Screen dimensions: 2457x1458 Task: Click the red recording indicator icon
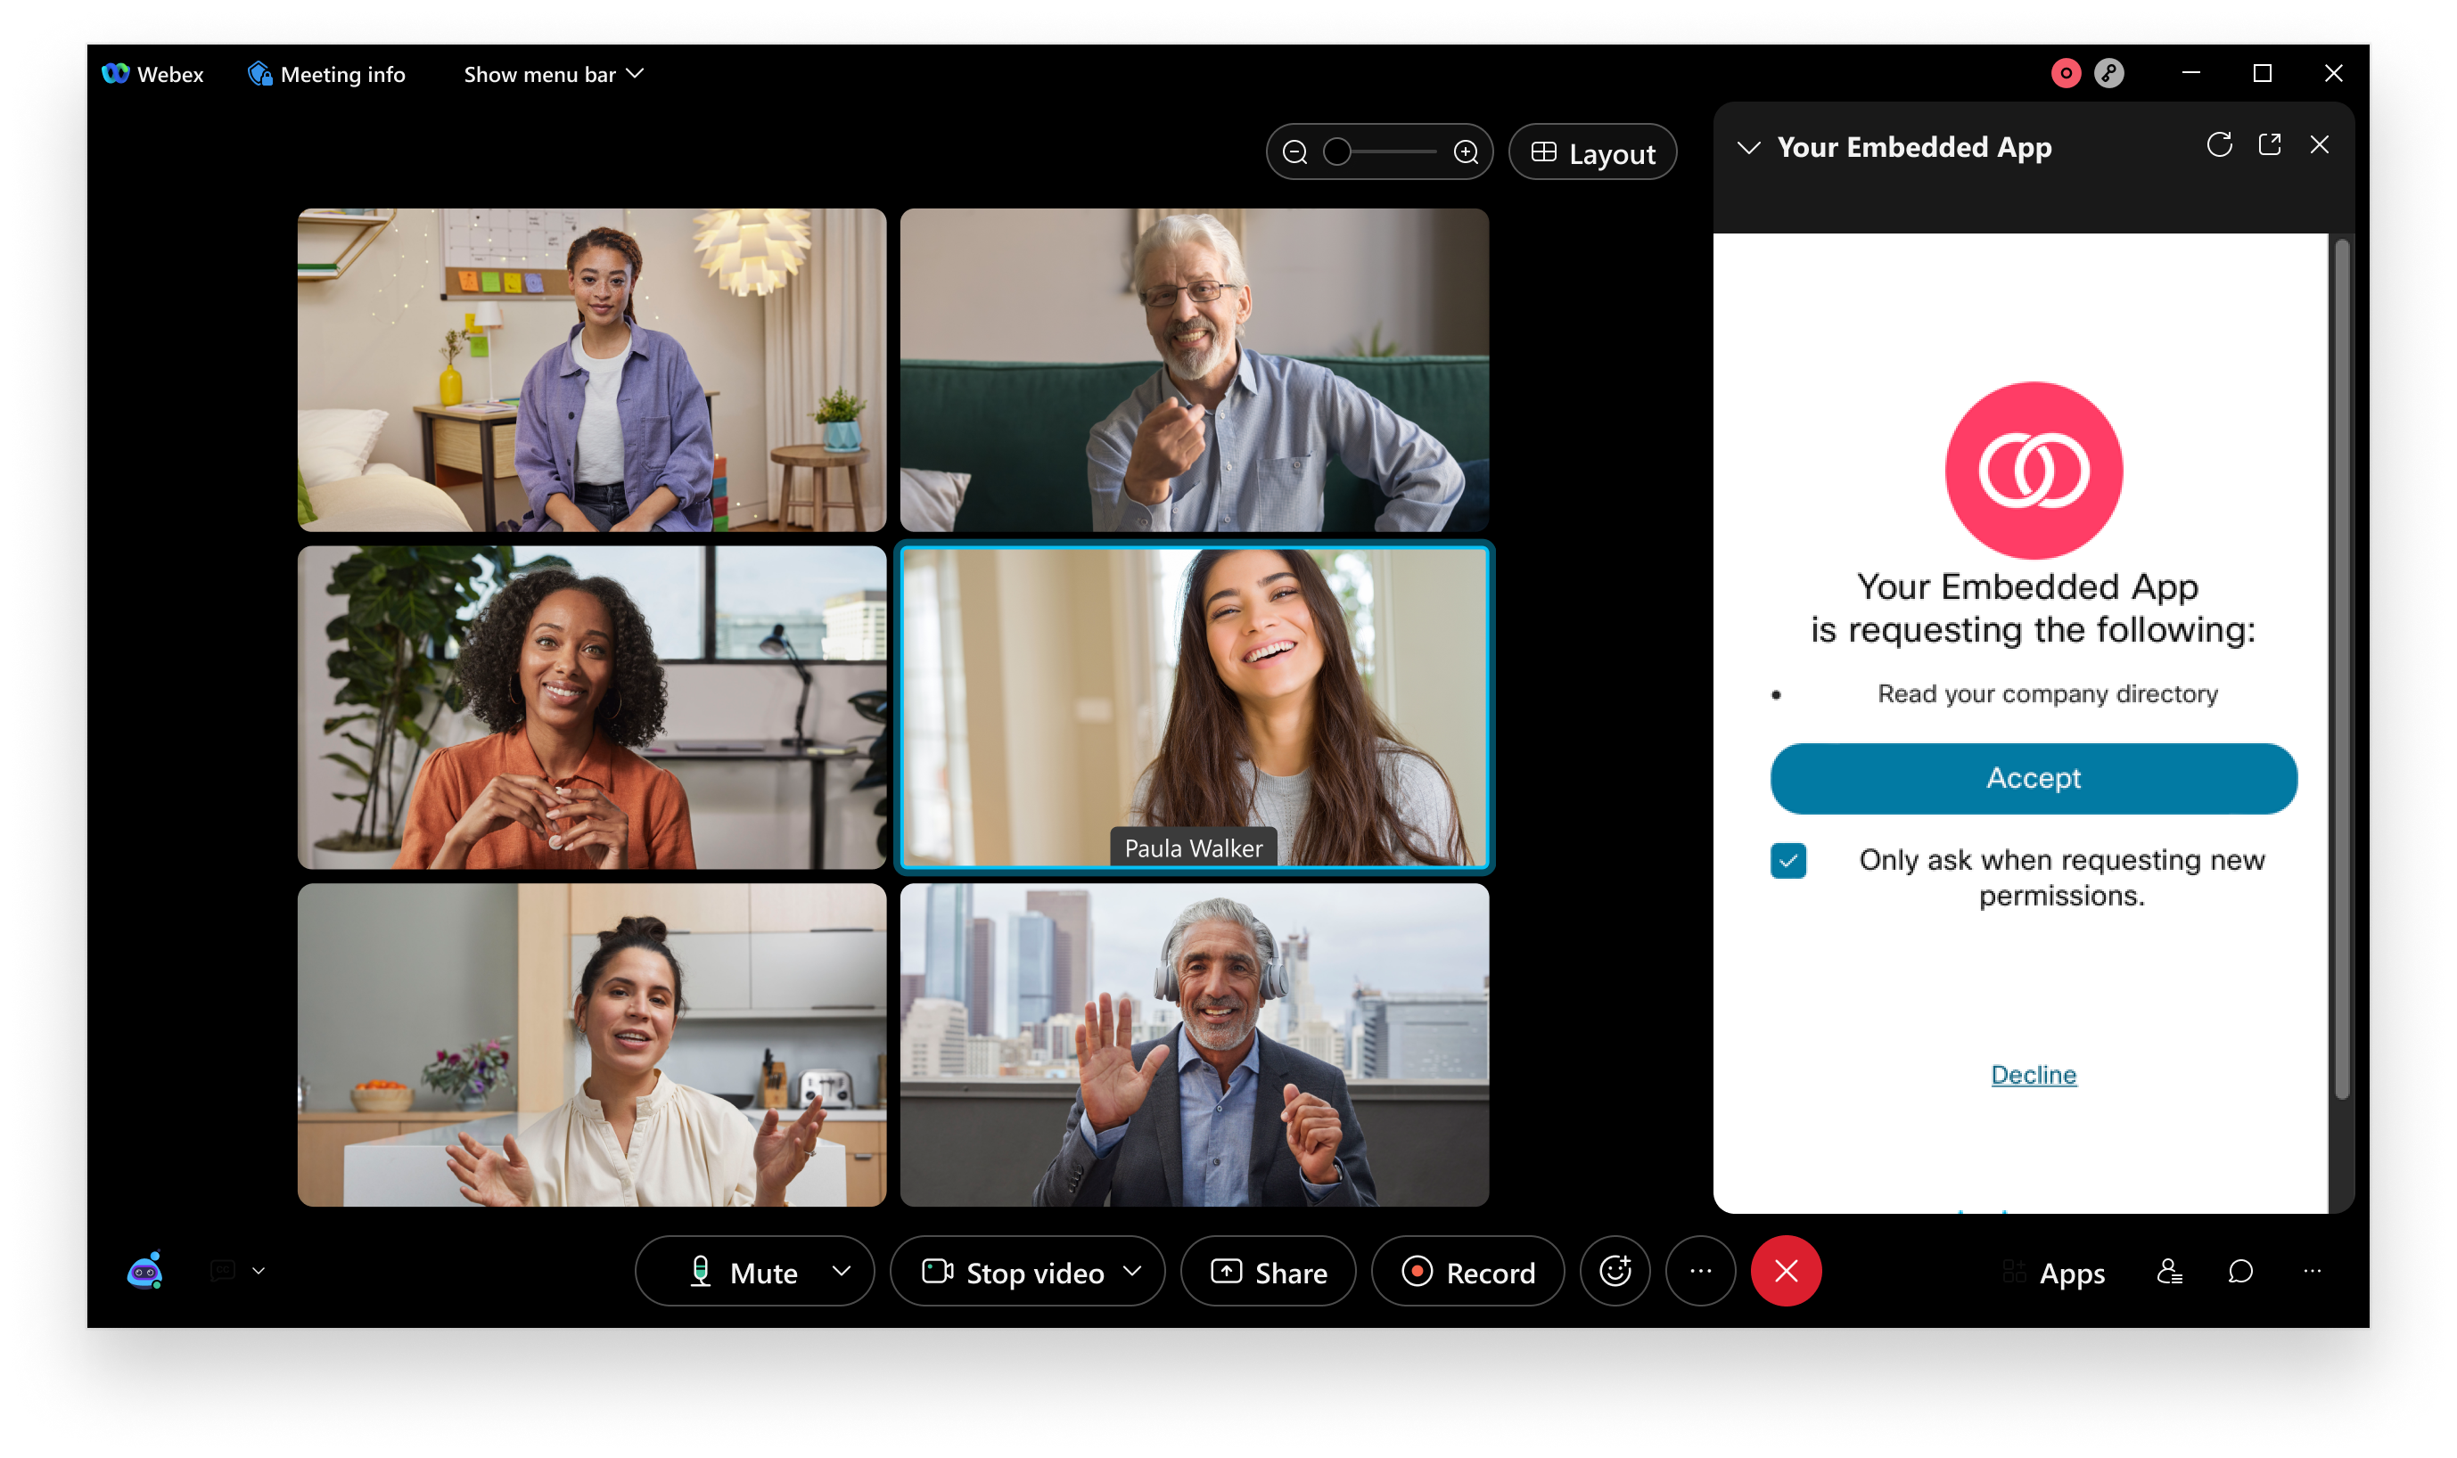point(2065,73)
